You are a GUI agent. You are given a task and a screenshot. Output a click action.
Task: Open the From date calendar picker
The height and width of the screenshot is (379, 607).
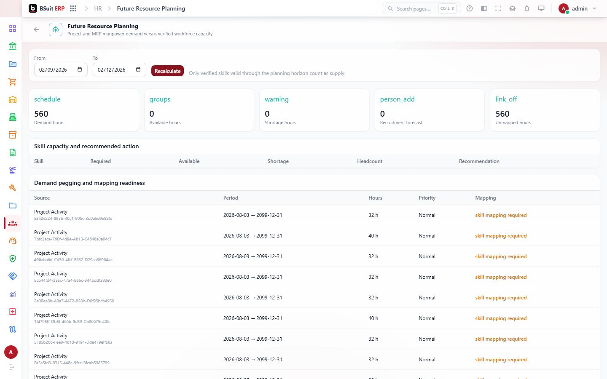point(80,69)
